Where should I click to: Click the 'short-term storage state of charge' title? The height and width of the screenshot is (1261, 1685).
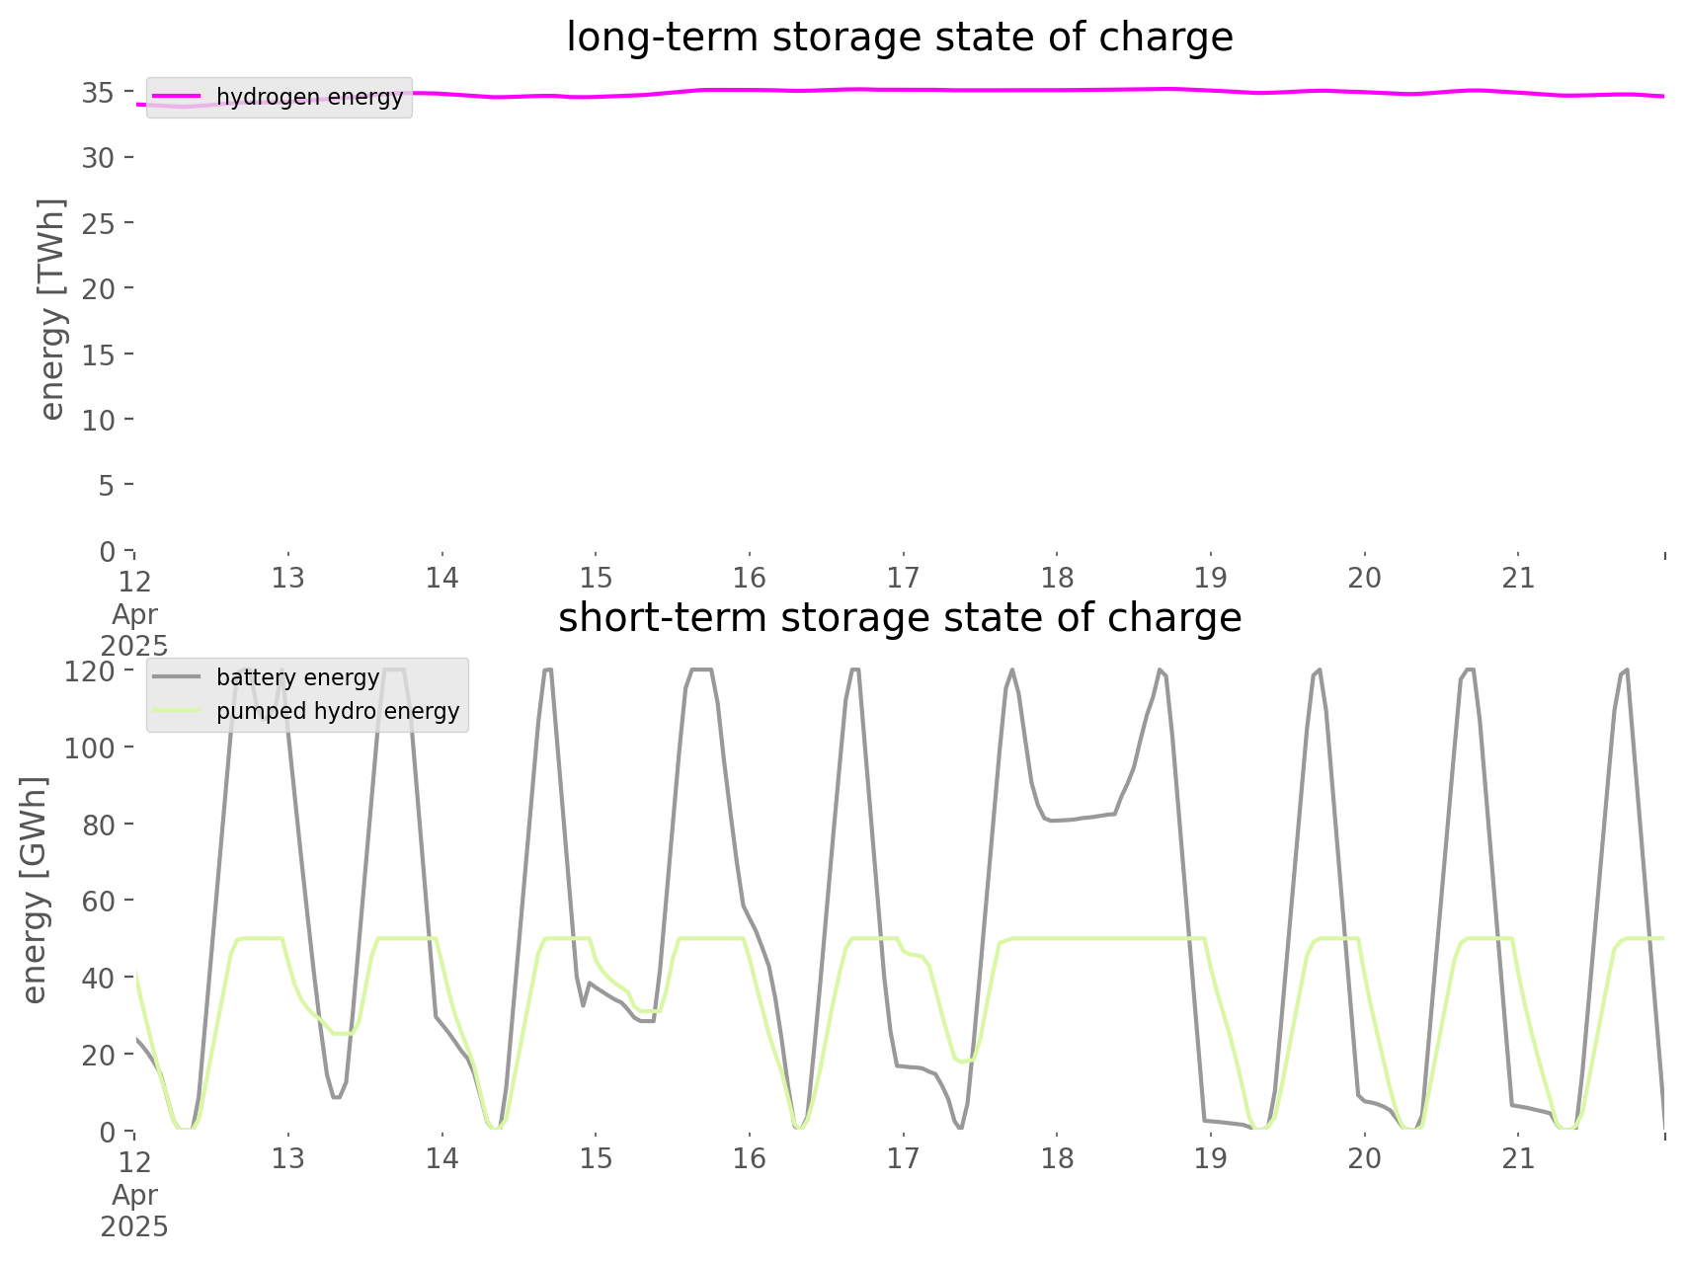pos(899,618)
